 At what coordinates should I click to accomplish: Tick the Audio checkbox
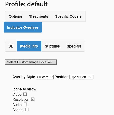[x=25, y=104]
